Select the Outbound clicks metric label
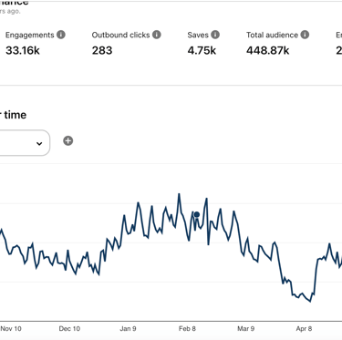The width and height of the screenshot is (342, 340). click(x=120, y=35)
